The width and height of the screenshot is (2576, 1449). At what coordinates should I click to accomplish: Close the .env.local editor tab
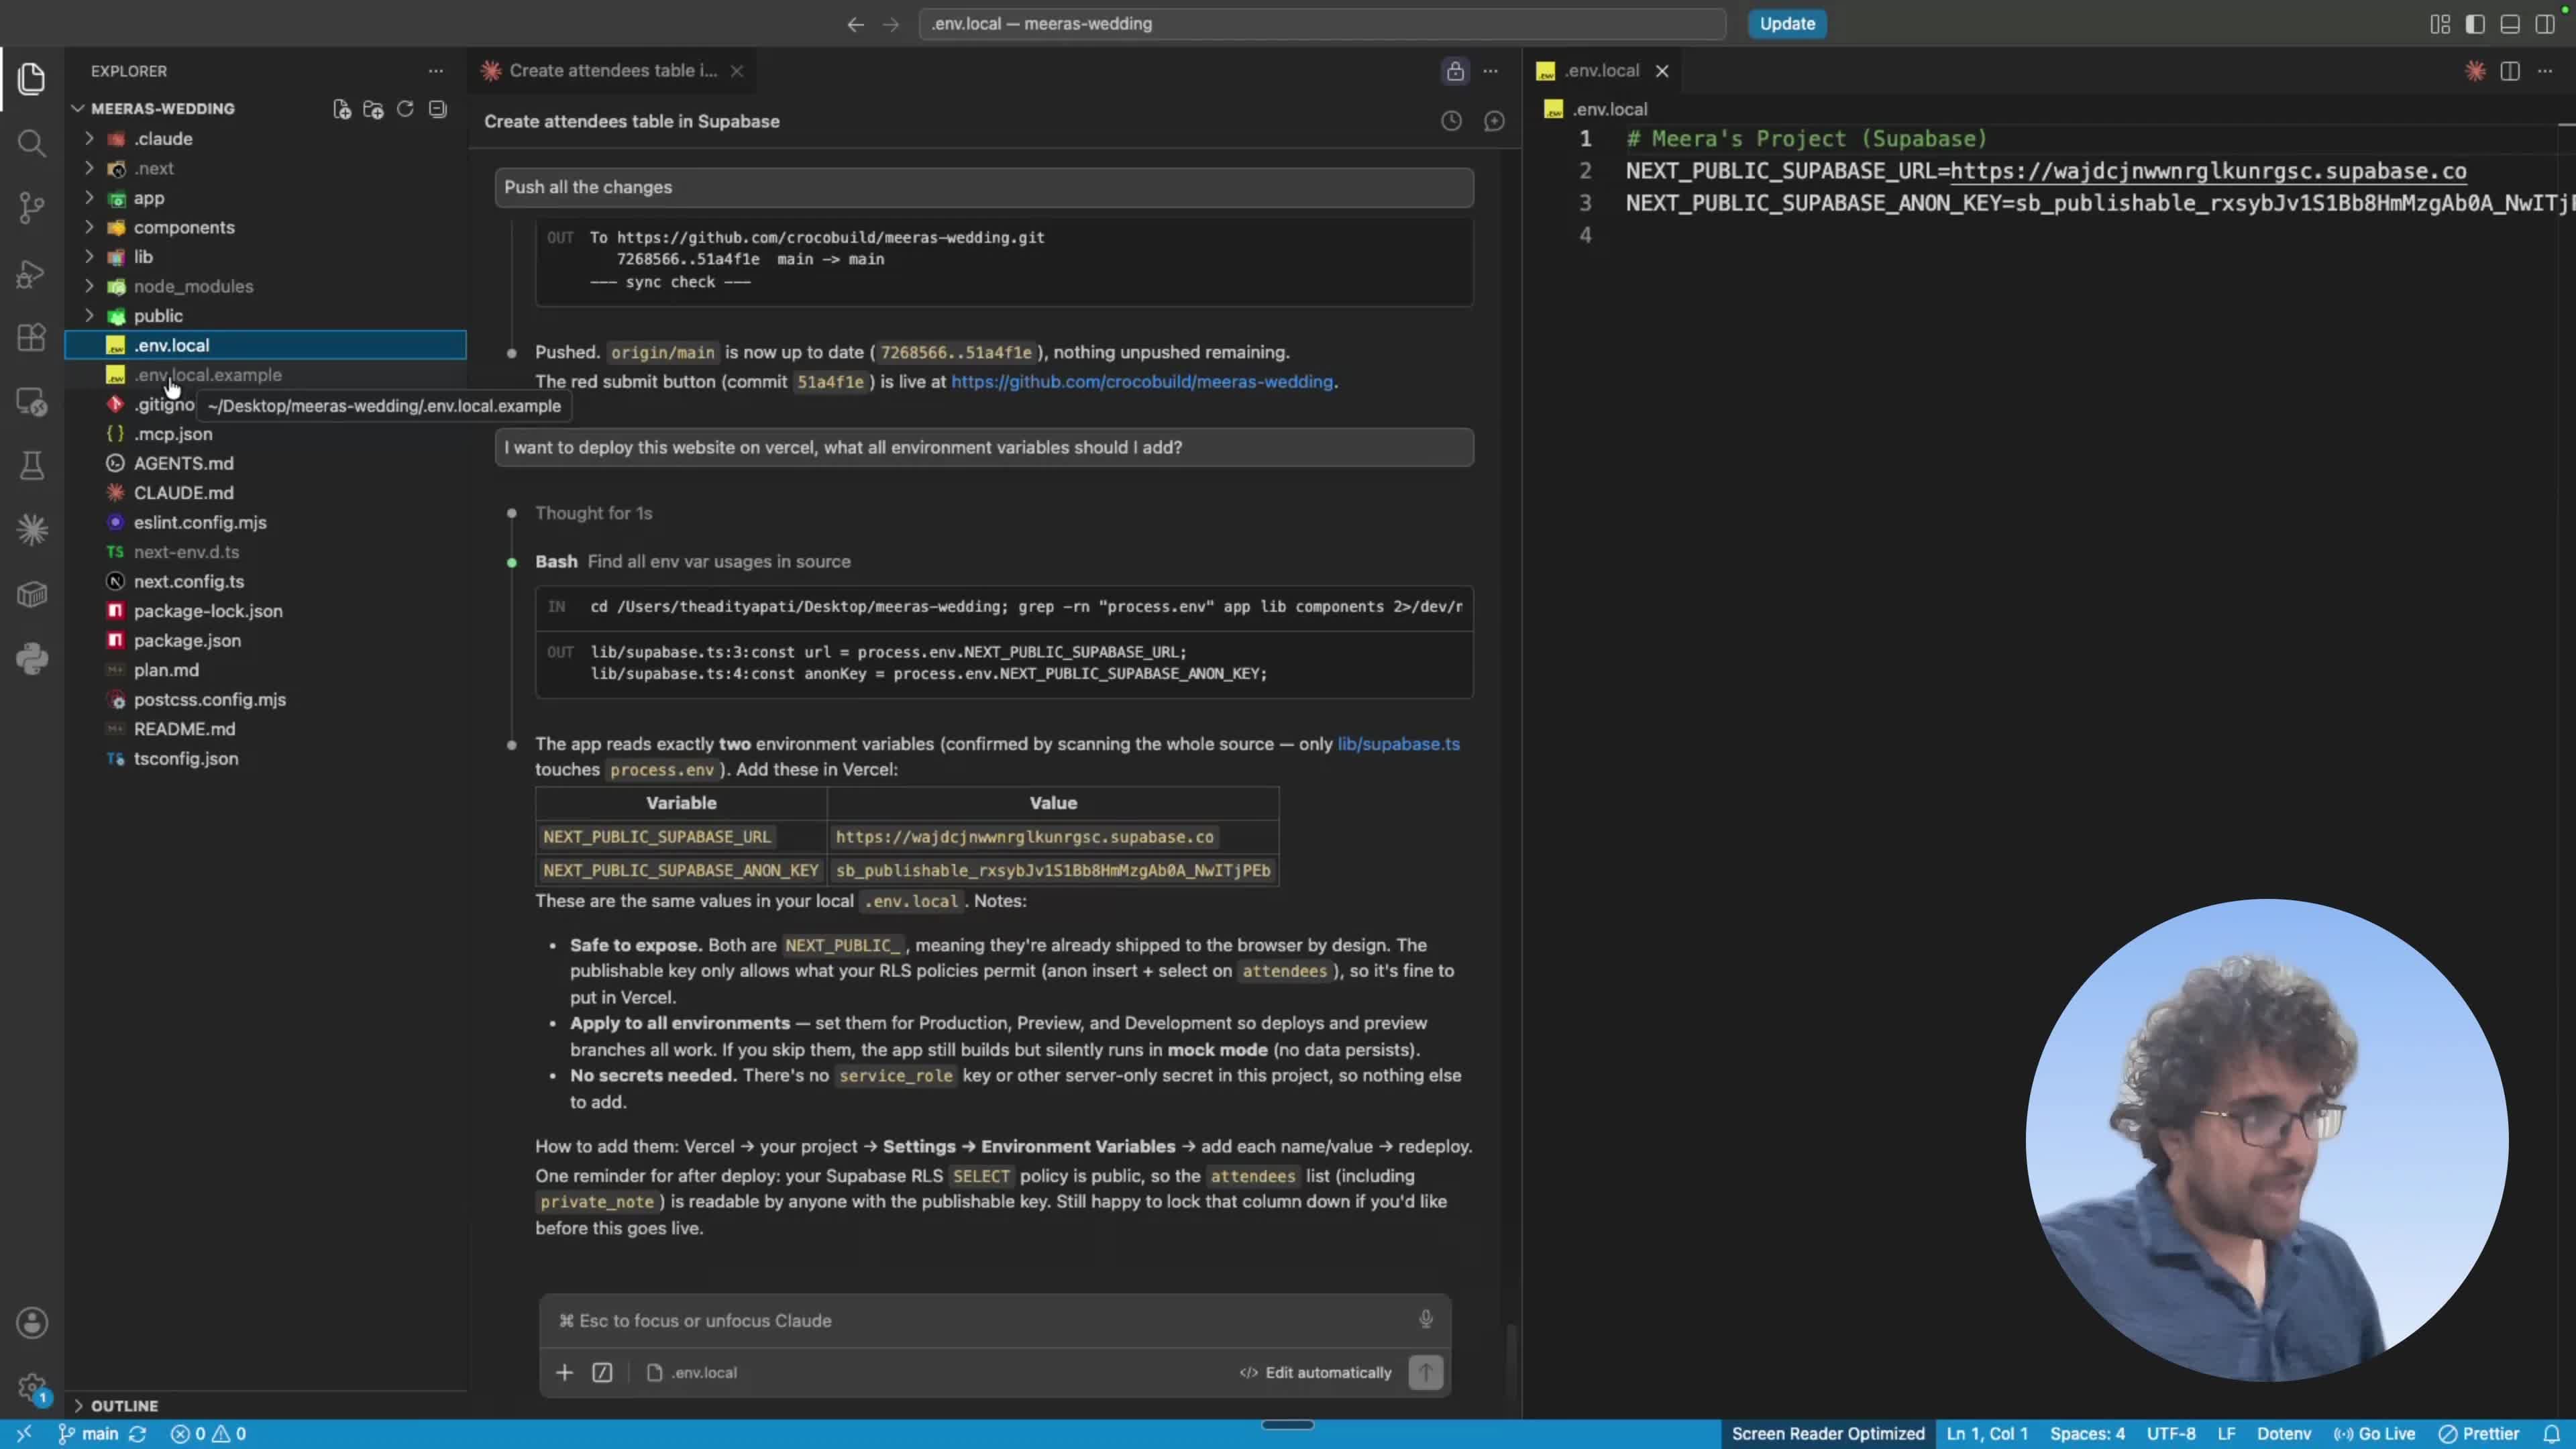[1662, 71]
